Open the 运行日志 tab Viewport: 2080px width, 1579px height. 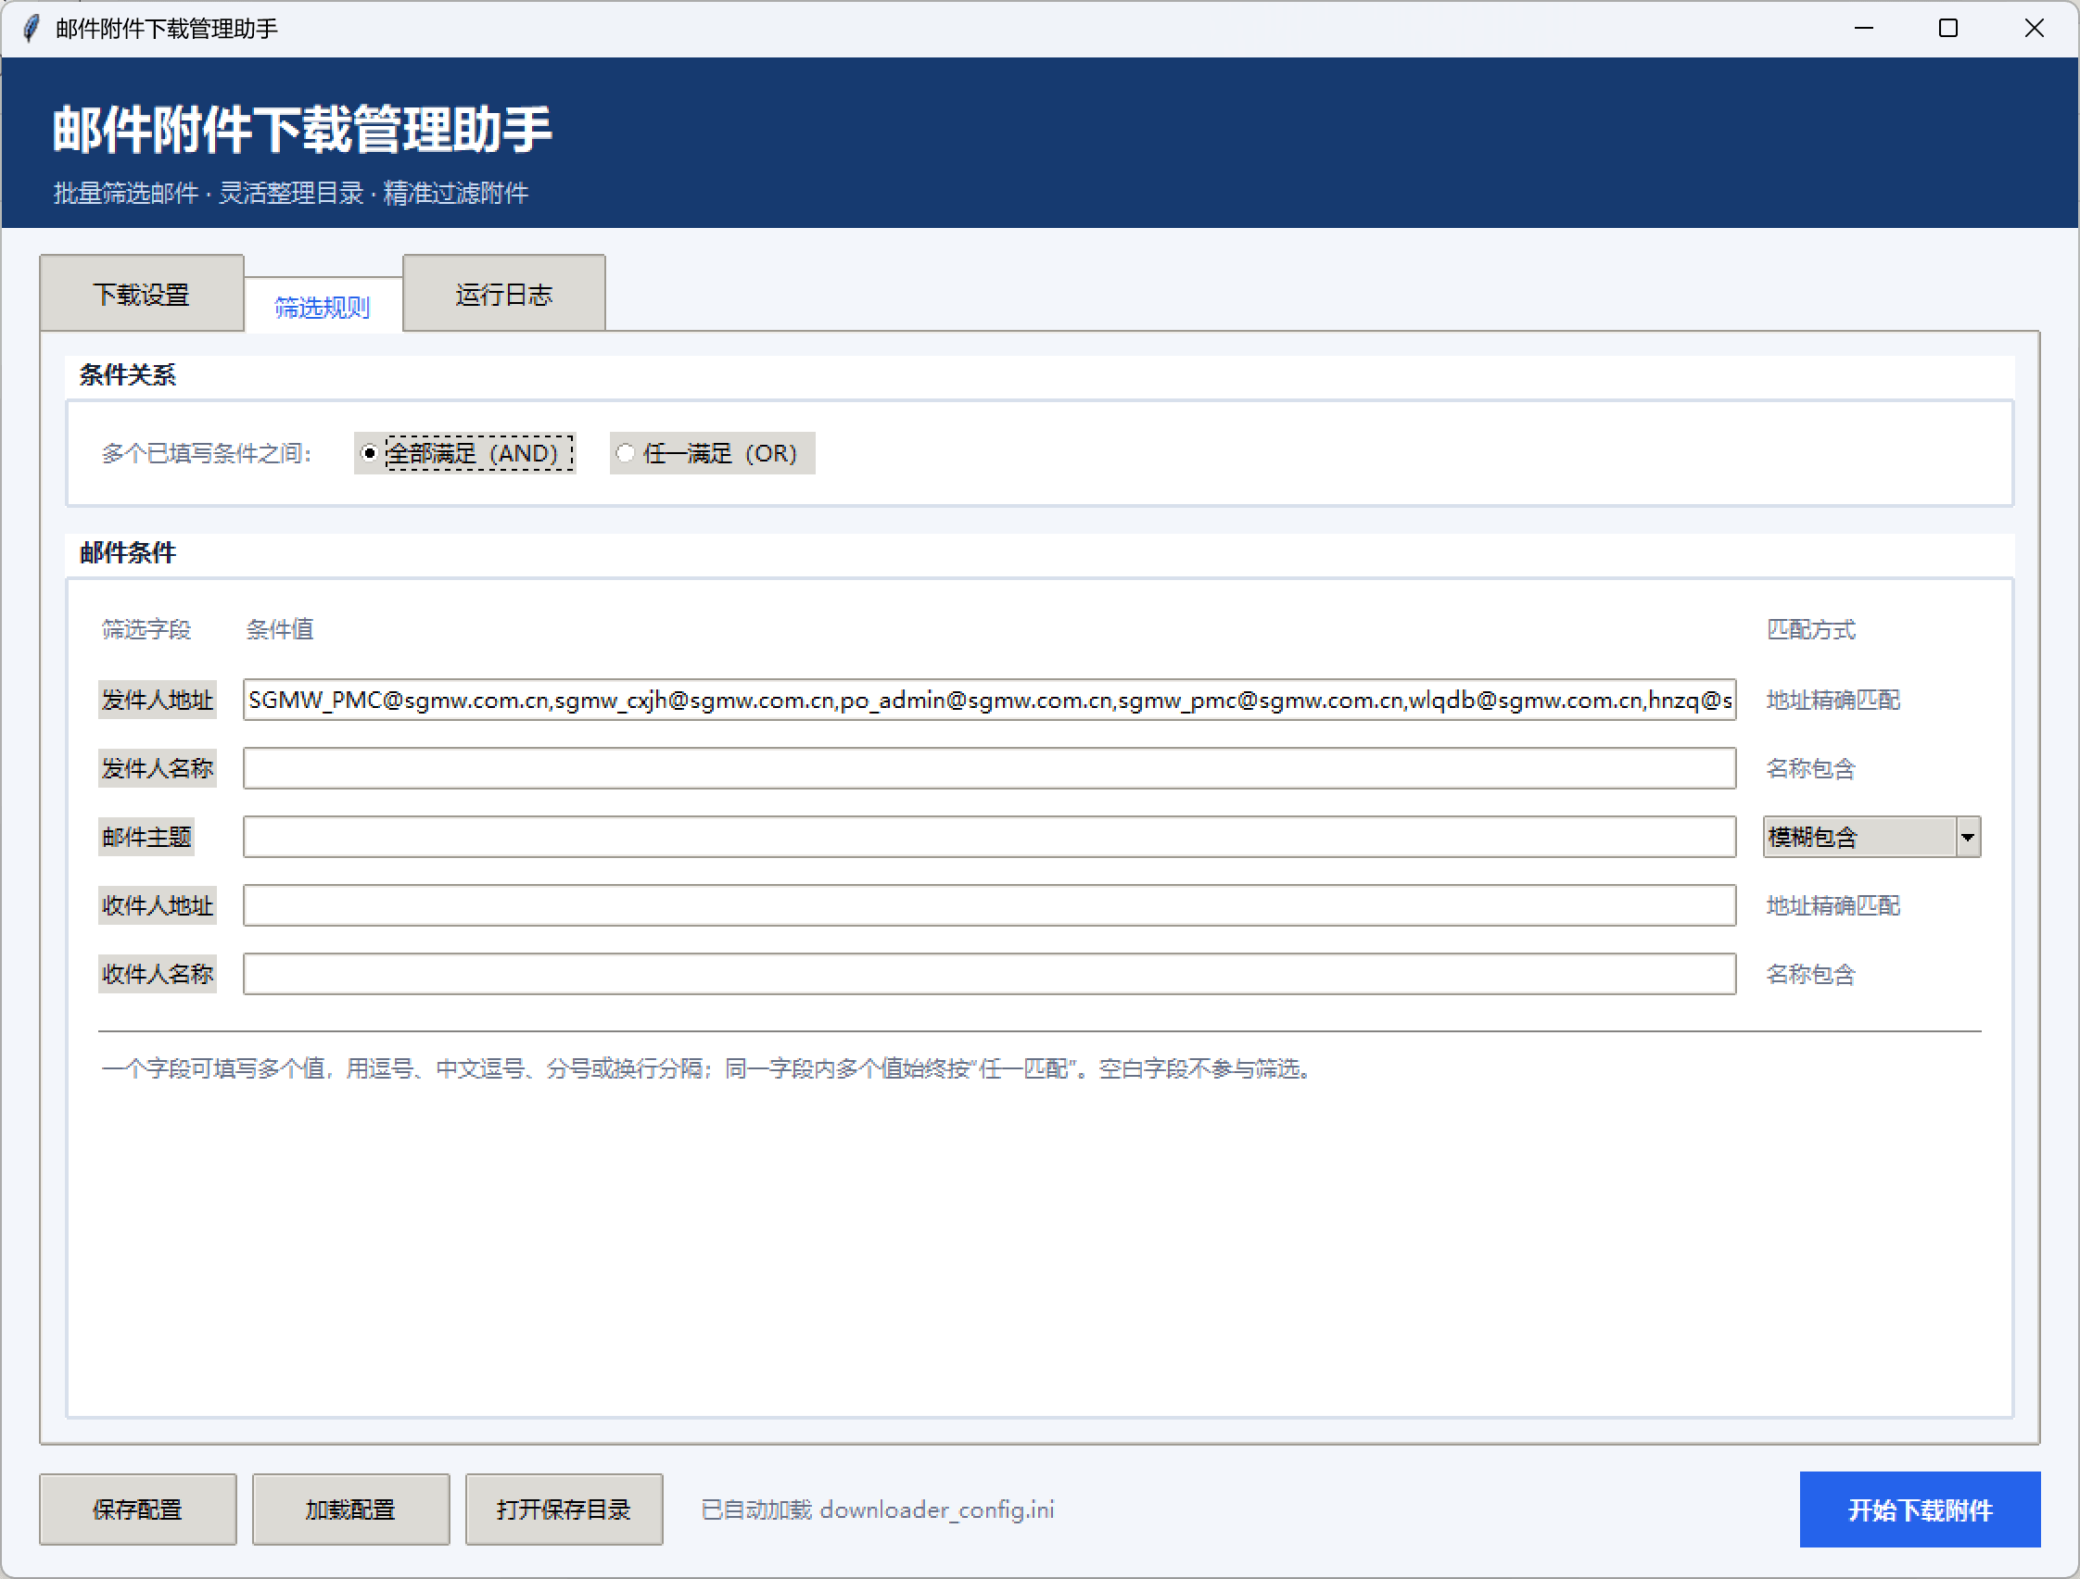[x=504, y=294]
